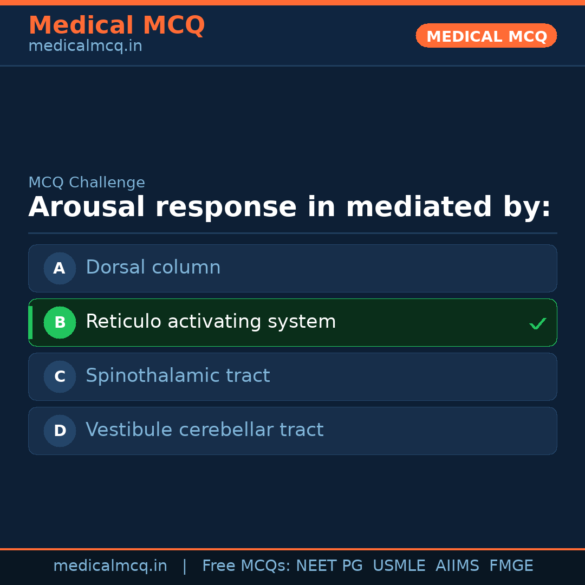Click NEET PG in the footer
The width and height of the screenshot is (585, 585).
click(329, 566)
